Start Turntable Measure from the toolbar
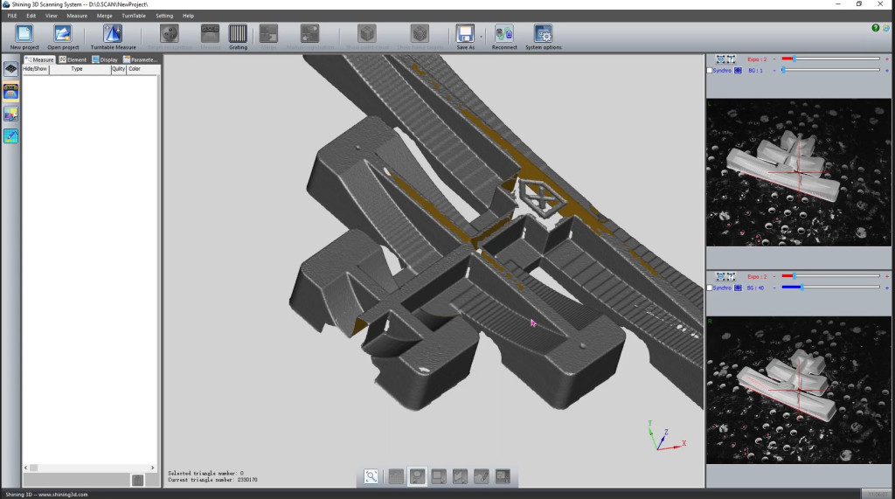This screenshot has width=895, height=499. coord(113,34)
